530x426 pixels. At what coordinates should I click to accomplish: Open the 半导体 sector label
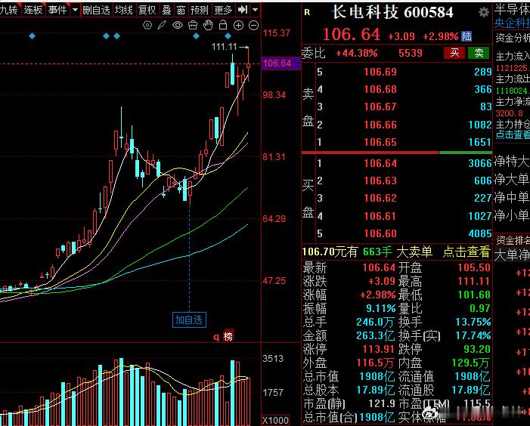[x=512, y=10]
